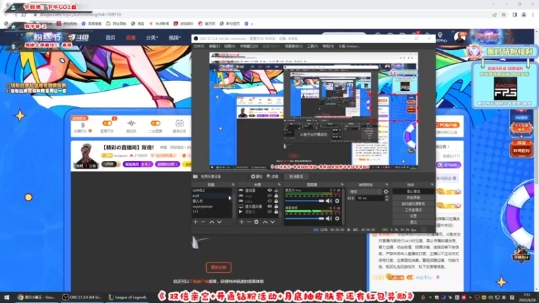The width and height of the screenshot is (539, 303).
Task: Hide the 显示器采集 source with its eye icon
Action: (270, 207)
